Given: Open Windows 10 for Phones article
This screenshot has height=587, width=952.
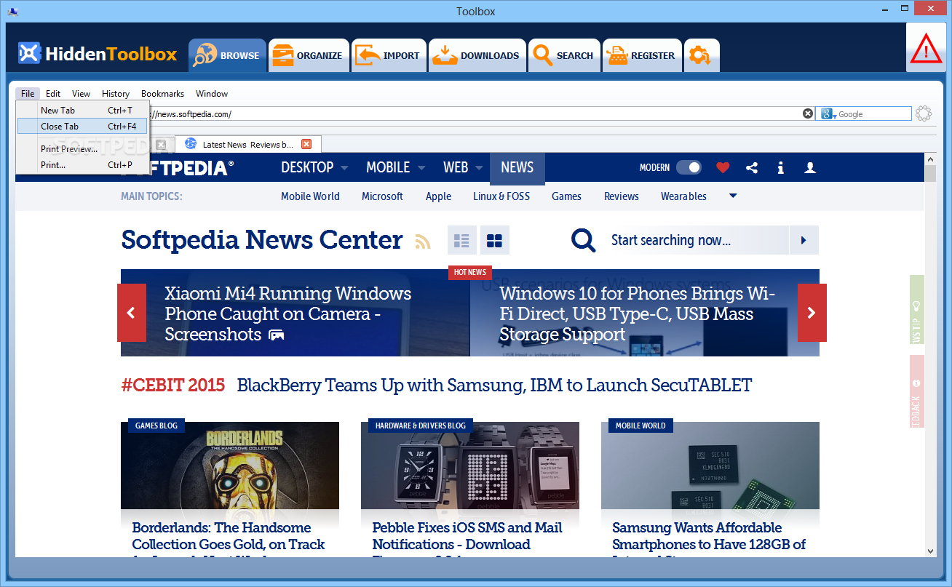Looking at the screenshot, I should point(638,314).
